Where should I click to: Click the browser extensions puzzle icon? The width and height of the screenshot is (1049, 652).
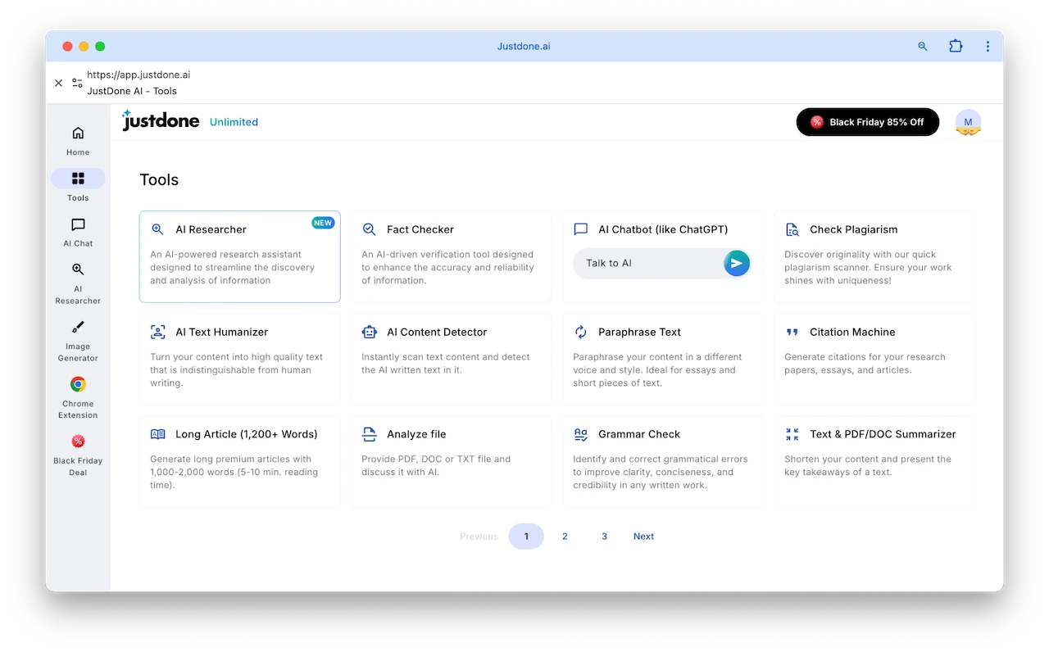pyautogui.click(x=956, y=47)
